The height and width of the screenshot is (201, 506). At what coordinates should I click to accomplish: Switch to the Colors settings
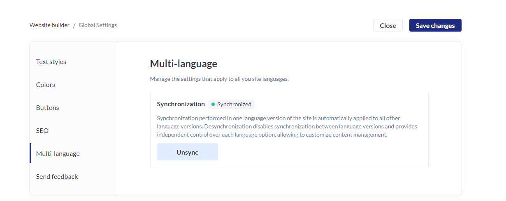click(46, 85)
